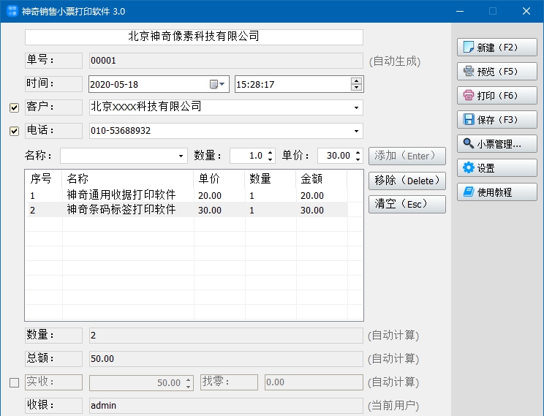Screen dimensions: 544x416
Task: Open print preview (预览 F5) icon
Action: (469, 72)
